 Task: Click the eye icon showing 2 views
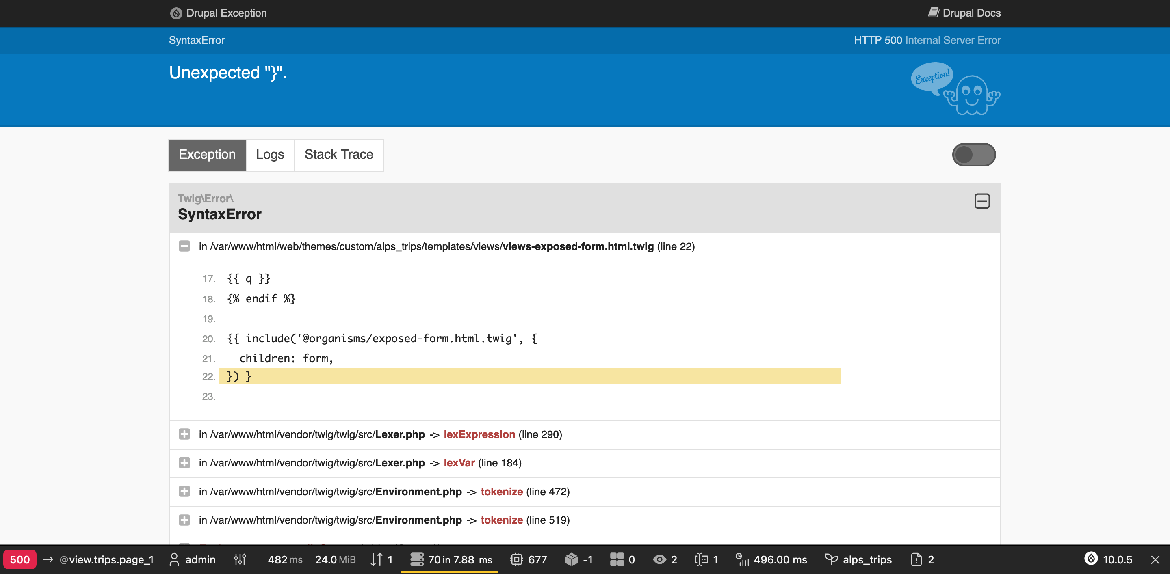(x=659, y=559)
